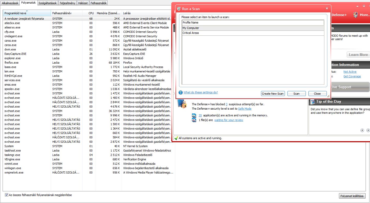Select the My Computer scan profile
Viewport: 370px width, 203px height.
click(x=253, y=28)
